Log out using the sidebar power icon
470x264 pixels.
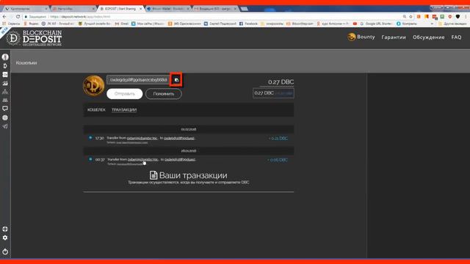pos(5,252)
